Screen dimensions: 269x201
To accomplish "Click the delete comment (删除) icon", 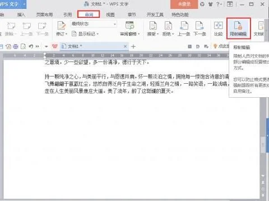I will (11, 26).
